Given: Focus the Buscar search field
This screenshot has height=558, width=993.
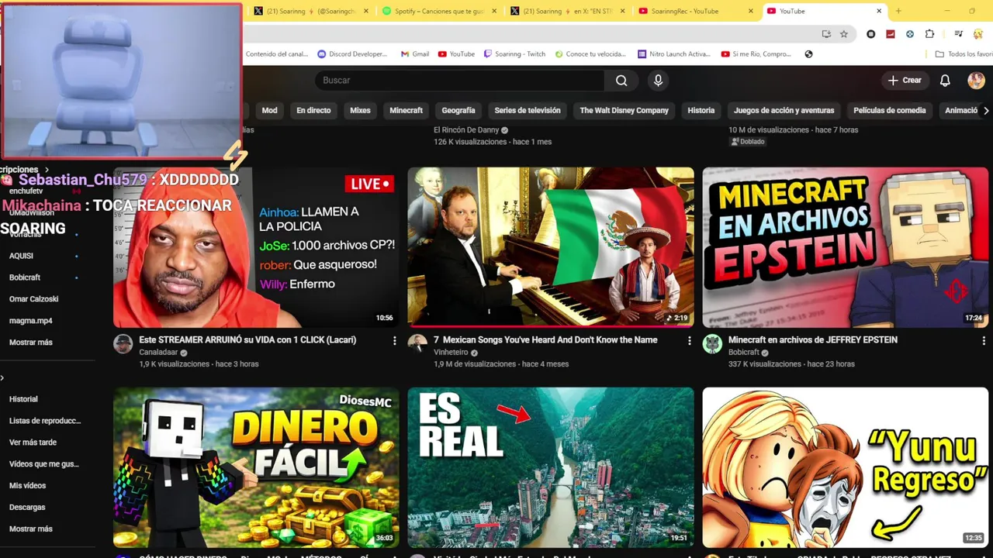Looking at the screenshot, I should (x=459, y=81).
